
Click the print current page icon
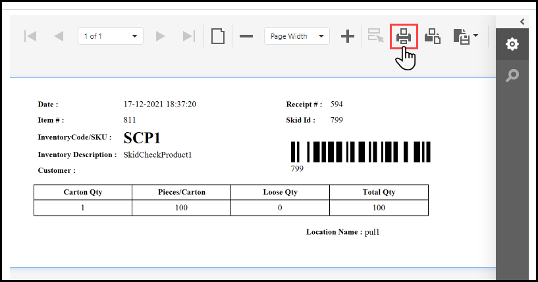click(433, 36)
